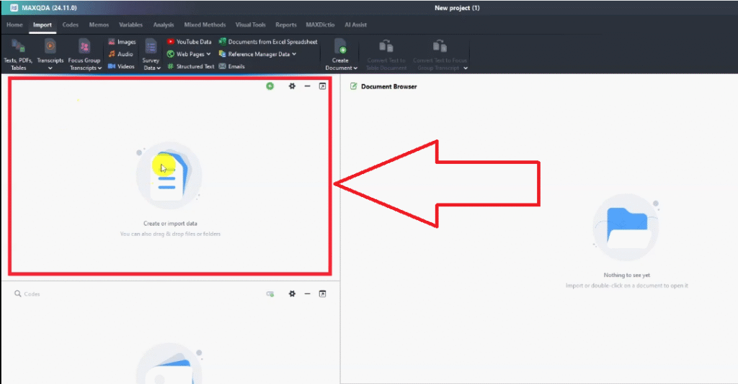Import YouTube Data

click(x=189, y=42)
